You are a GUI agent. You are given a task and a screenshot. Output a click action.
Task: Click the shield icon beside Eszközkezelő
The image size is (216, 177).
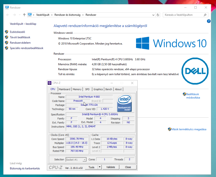[x=6, y=32]
